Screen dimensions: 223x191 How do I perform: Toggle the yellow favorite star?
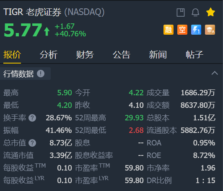[210, 12]
